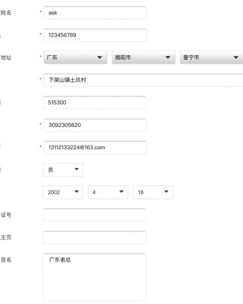Screen dimensions: 243x304
Task: Open the birth day dropdown showing 18
Action: [153, 192]
